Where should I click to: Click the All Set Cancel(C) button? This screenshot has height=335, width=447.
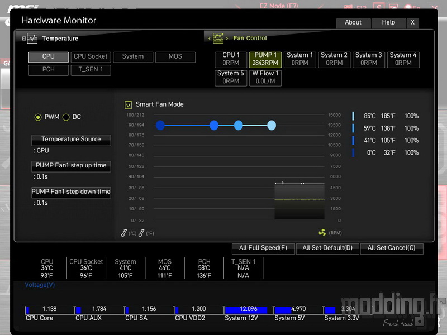[x=392, y=248]
